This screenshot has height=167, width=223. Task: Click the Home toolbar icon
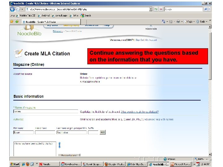pos(164,22)
